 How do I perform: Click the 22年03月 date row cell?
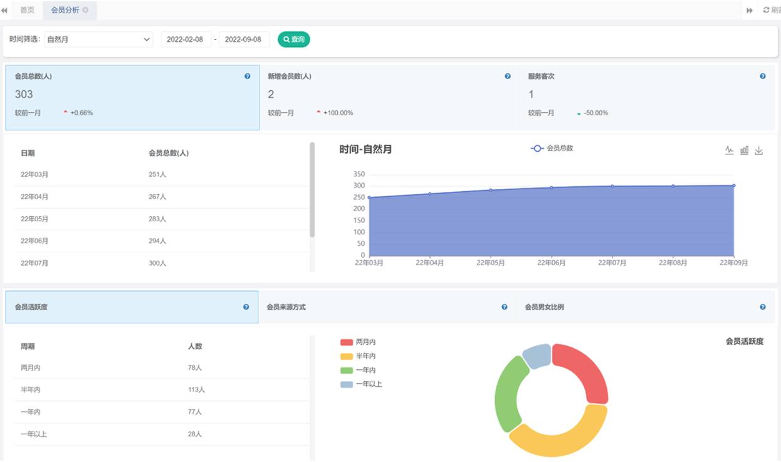34,175
